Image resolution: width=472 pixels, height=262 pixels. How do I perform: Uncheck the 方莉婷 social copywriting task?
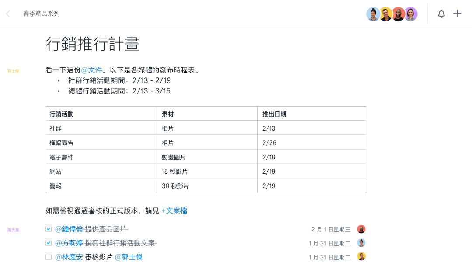pyautogui.click(x=49, y=242)
